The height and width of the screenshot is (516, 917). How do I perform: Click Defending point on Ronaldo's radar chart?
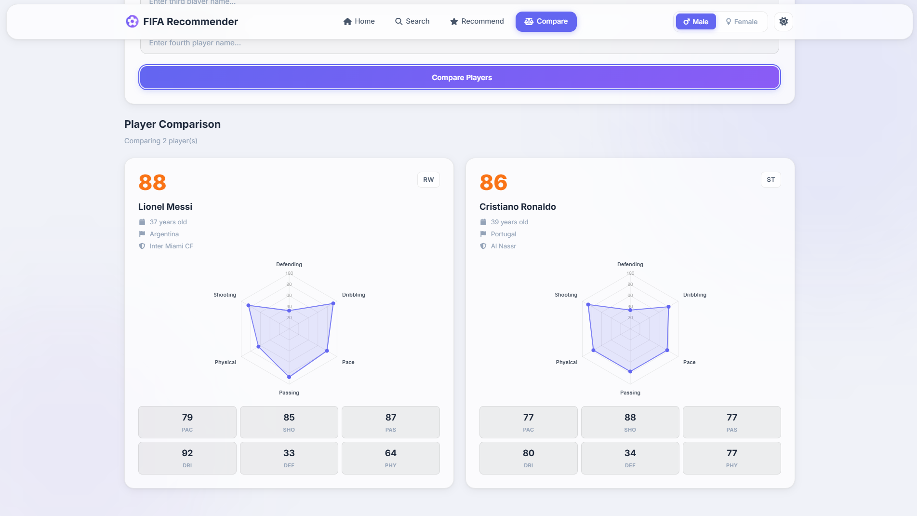(x=630, y=310)
